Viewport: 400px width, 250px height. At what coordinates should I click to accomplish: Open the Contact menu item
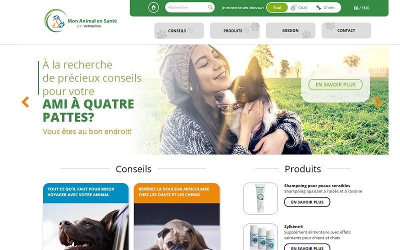(x=346, y=30)
